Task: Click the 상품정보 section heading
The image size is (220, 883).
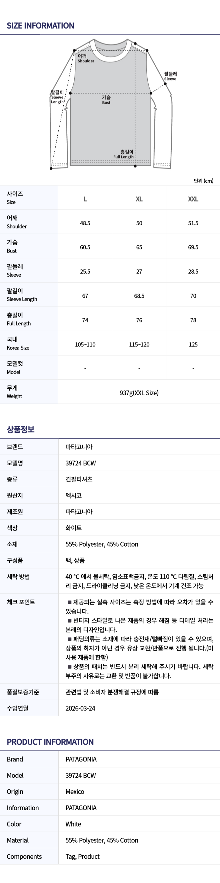Action: click(x=21, y=429)
